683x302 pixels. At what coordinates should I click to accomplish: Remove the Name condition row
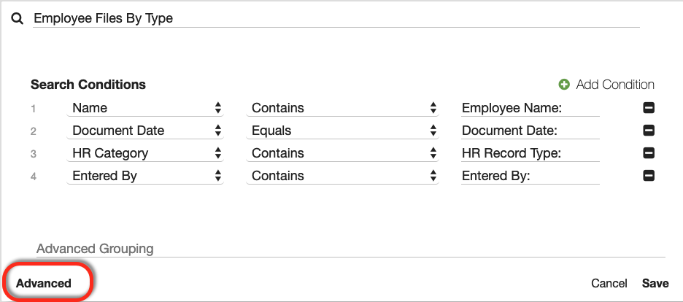(649, 108)
